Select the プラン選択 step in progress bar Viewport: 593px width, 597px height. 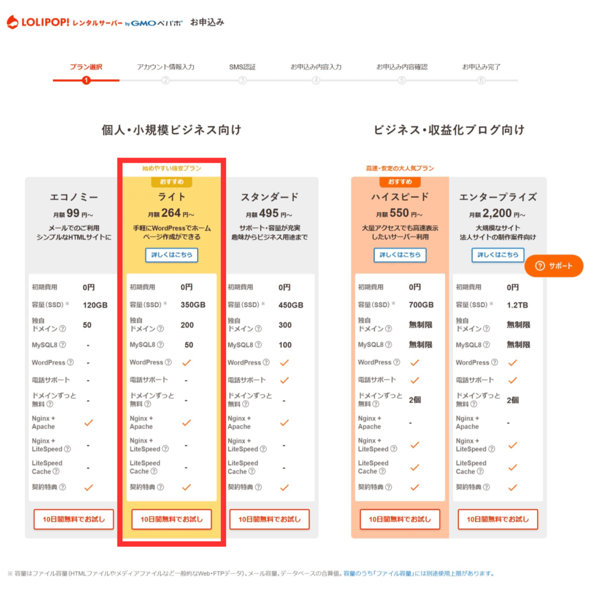(x=86, y=67)
